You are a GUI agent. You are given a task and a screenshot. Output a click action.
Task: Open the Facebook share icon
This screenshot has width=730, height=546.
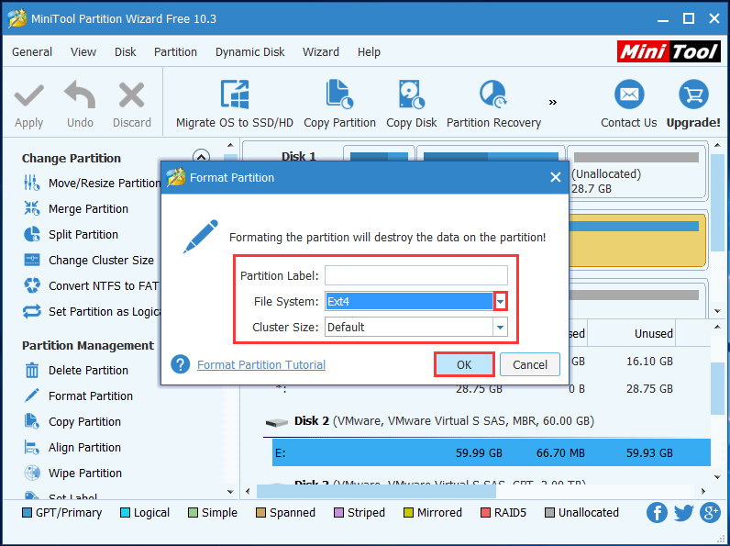657,513
